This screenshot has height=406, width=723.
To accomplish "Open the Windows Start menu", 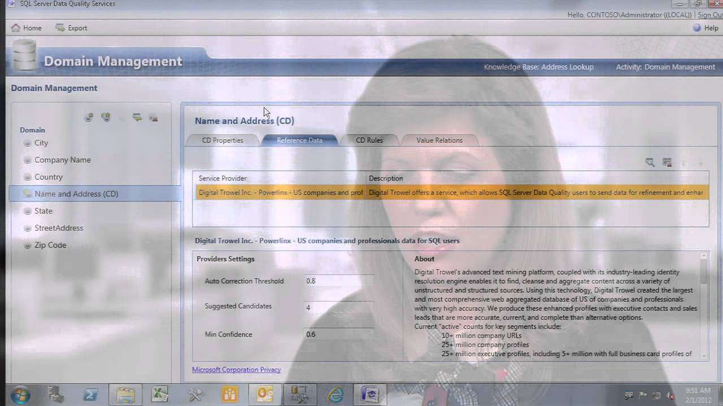I will pos(20,394).
